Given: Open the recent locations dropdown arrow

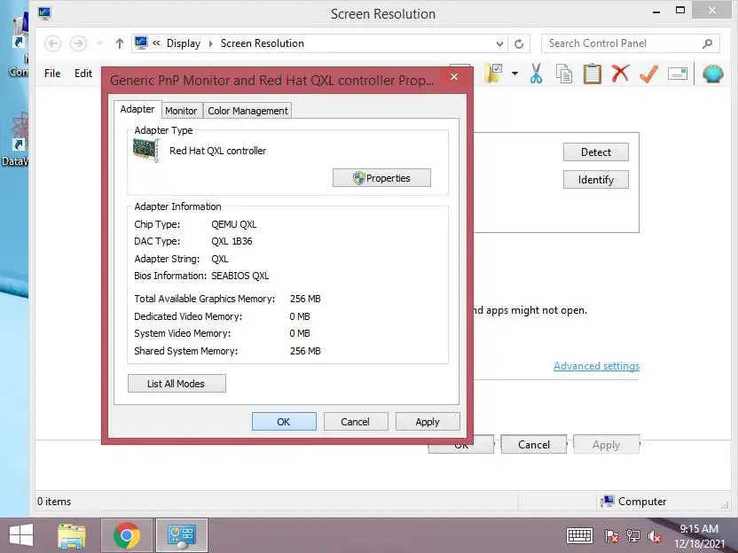Looking at the screenshot, I should tap(99, 43).
